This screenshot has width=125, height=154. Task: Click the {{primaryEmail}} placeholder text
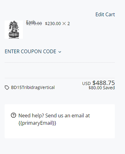[37, 123]
